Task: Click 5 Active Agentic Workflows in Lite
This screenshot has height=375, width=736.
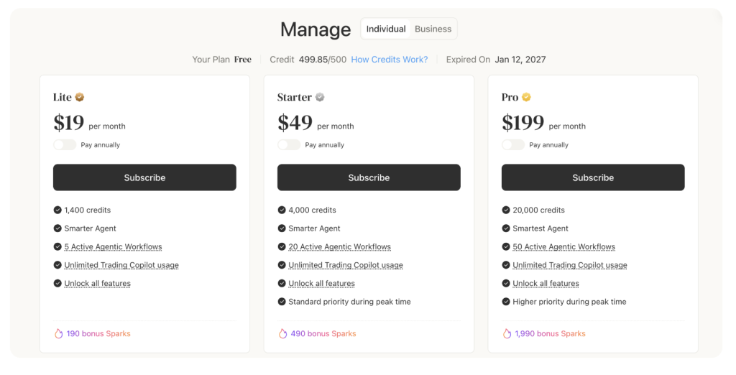Action: 113,247
